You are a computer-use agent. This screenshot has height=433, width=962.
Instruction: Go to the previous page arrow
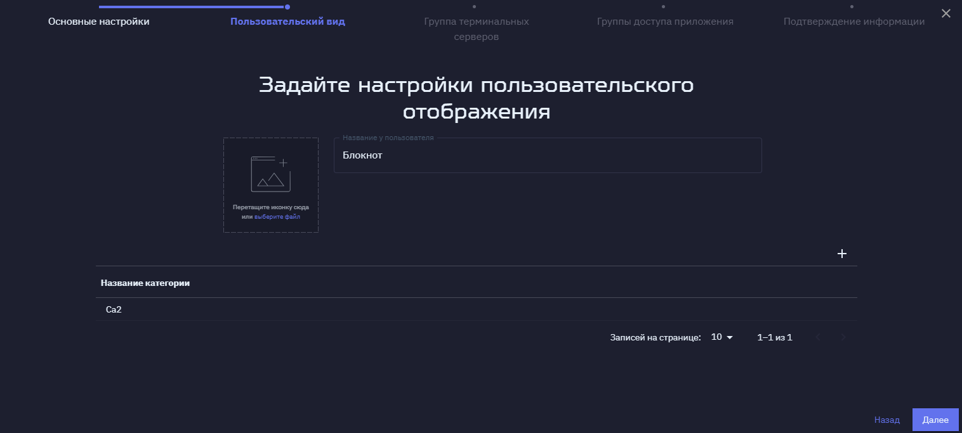click(x=818, y=337)
